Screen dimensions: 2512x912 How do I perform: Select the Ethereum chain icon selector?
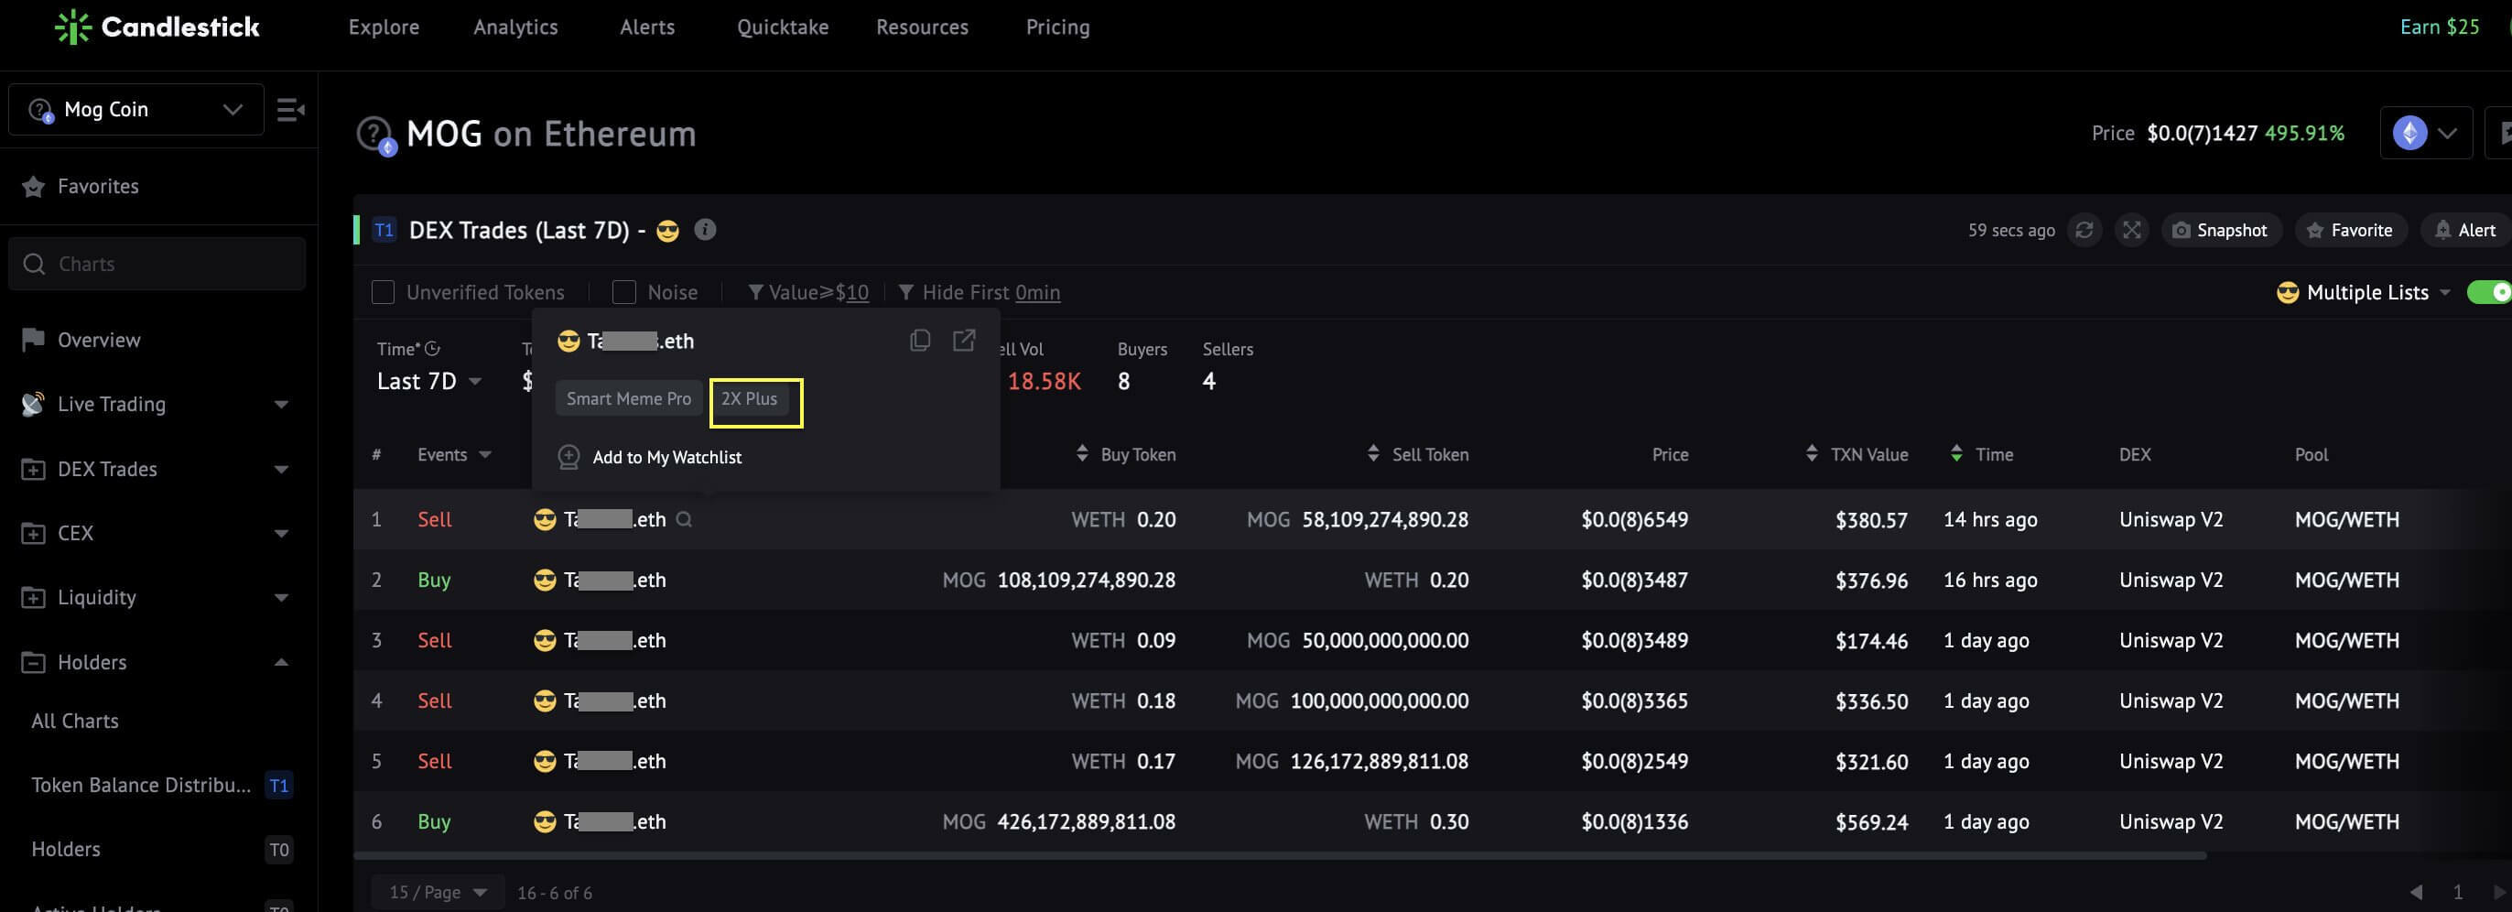2425,133
